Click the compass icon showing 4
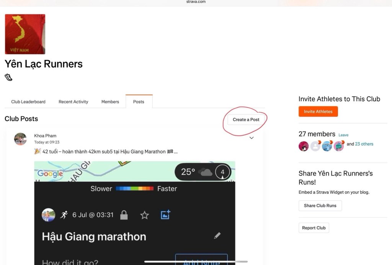The height and width of the screenshot is (265, 392). click(222, 172)
